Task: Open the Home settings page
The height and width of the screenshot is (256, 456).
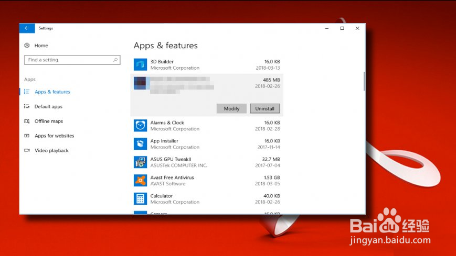Action: coord(41,45)
